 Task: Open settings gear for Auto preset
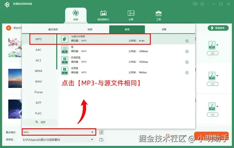(x=187, y=41)
